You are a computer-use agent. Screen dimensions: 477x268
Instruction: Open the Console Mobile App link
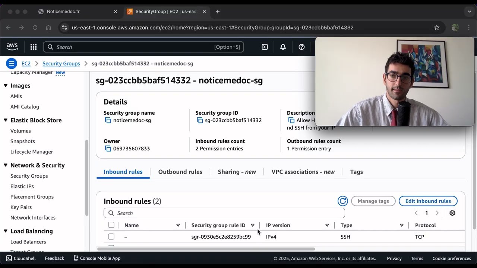(x=97, y=258)
